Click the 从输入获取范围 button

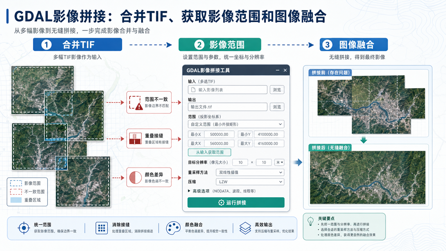click(209, 152)
